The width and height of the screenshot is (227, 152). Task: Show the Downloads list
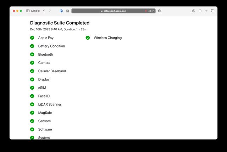[194, 11]
